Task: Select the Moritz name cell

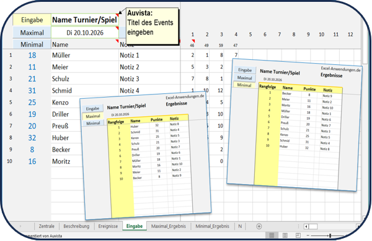Action: (68, 161)
